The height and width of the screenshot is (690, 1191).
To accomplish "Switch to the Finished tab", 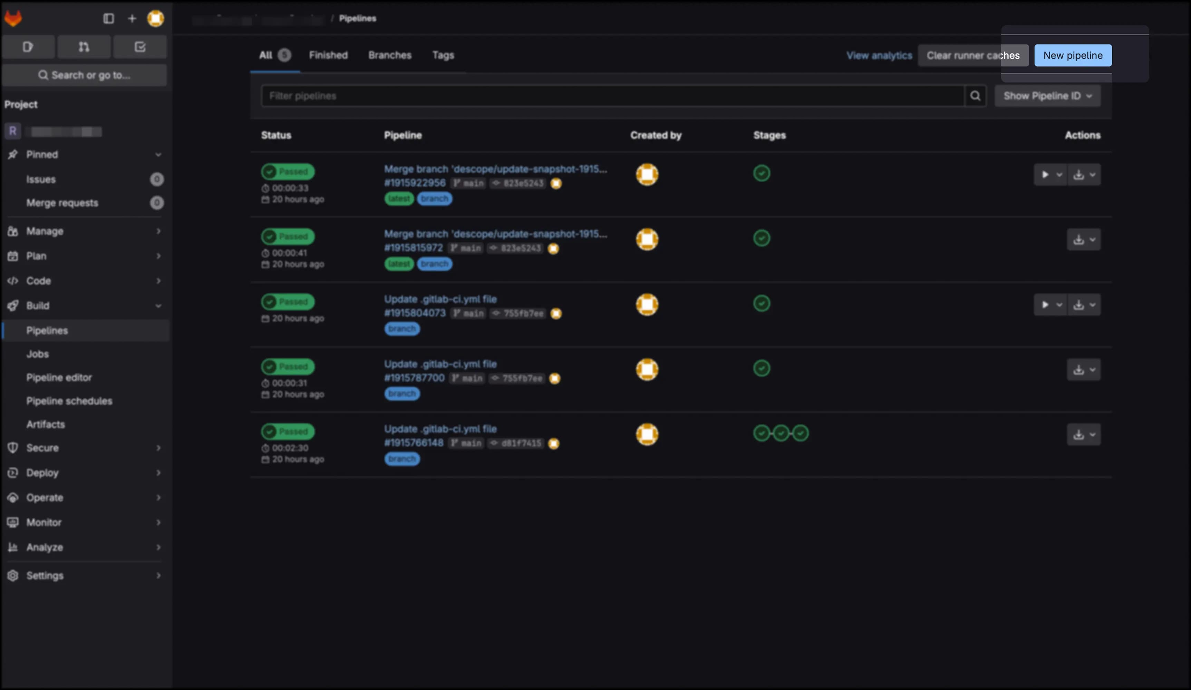I will (x=328, y=55).
